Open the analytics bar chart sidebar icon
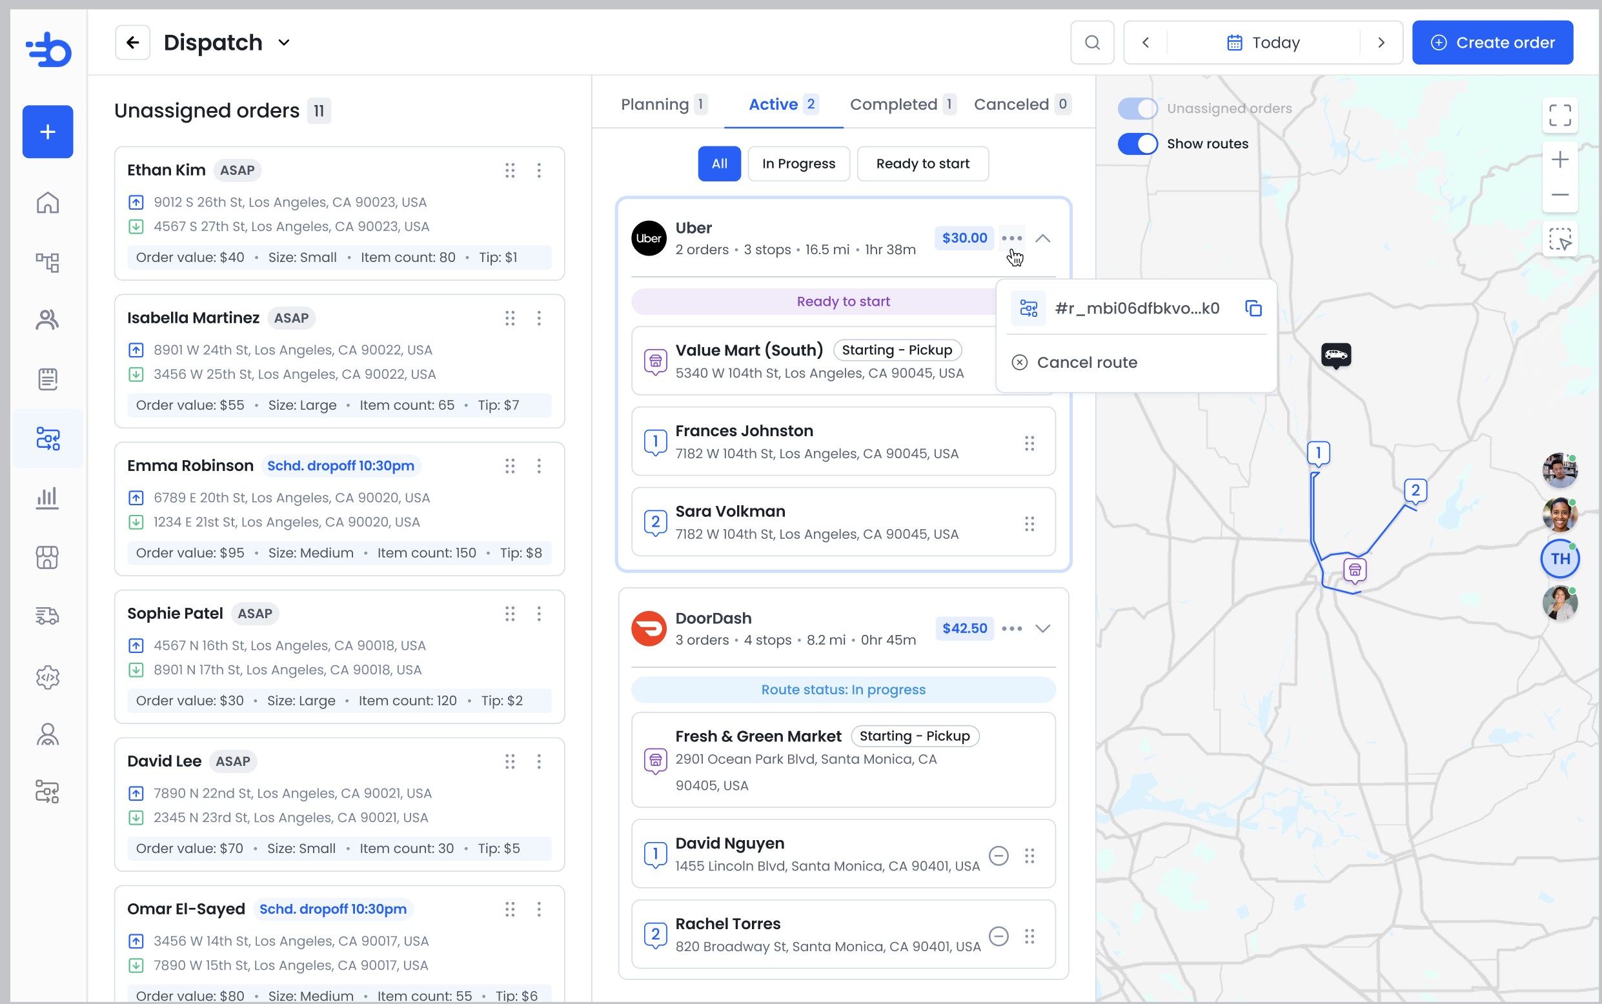Image resolution: width=1602 pixels, height=1004 pixels. (47, 497)
